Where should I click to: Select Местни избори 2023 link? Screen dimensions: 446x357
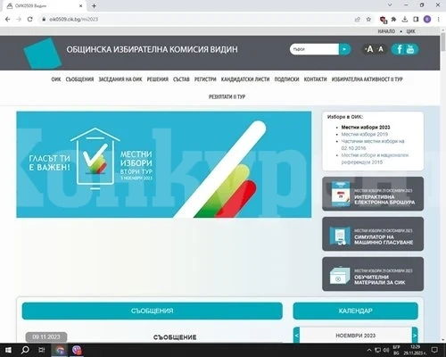(x=366, y=128)
